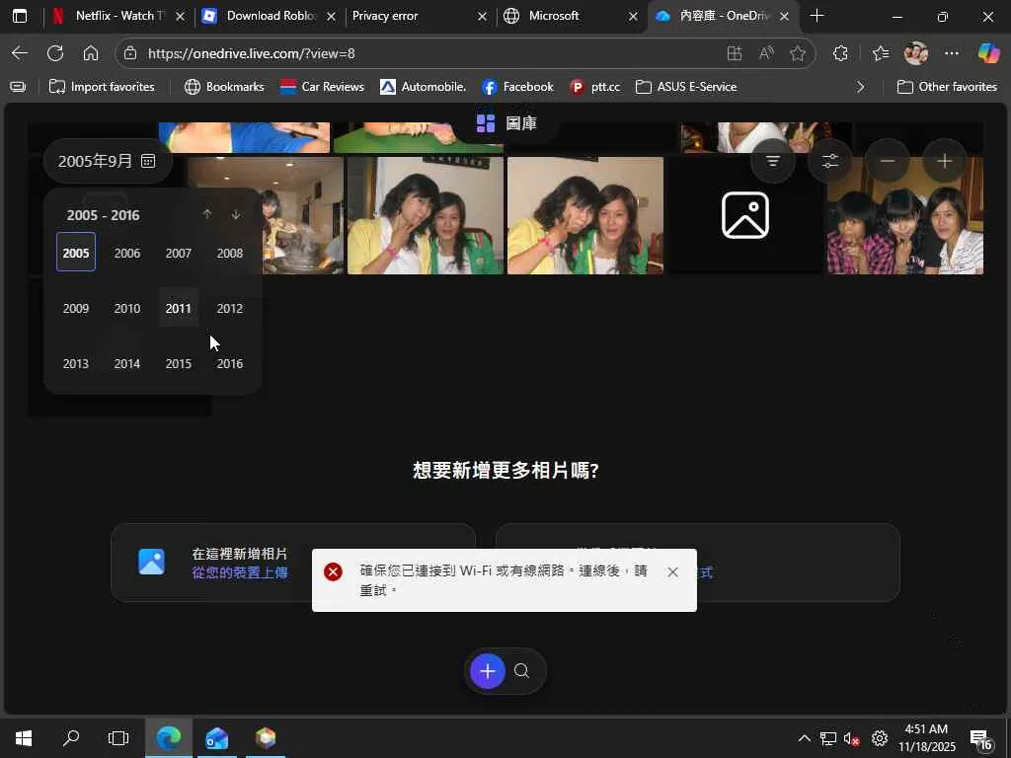The image size is (1011, 758).
Task: Open photo of girl making peace sign near face
Action: point(585,215)
